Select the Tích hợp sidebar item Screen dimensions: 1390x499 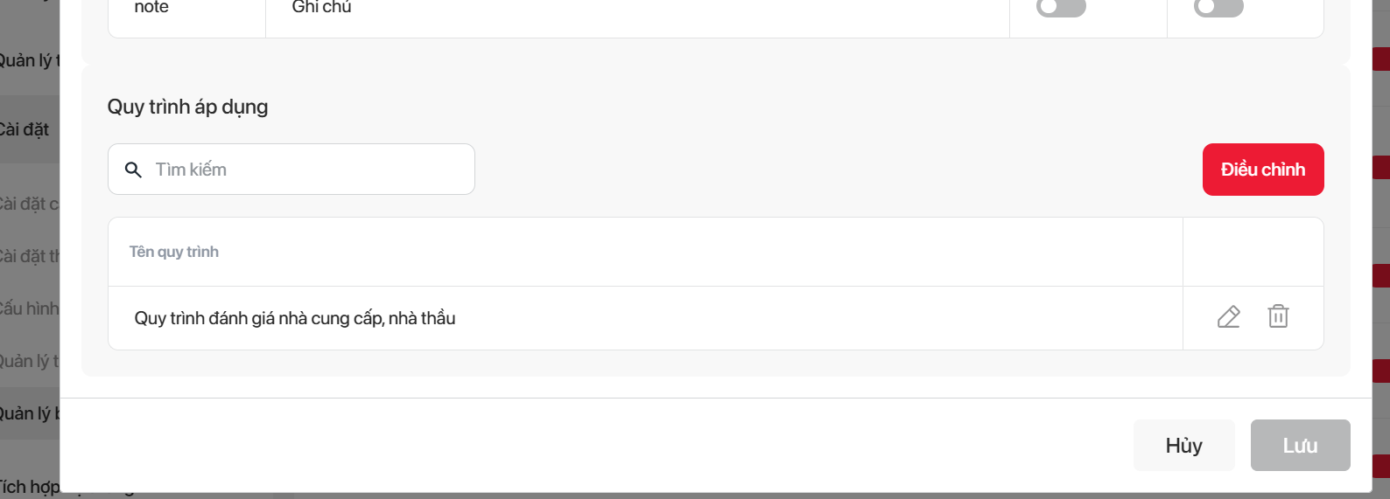30,487
